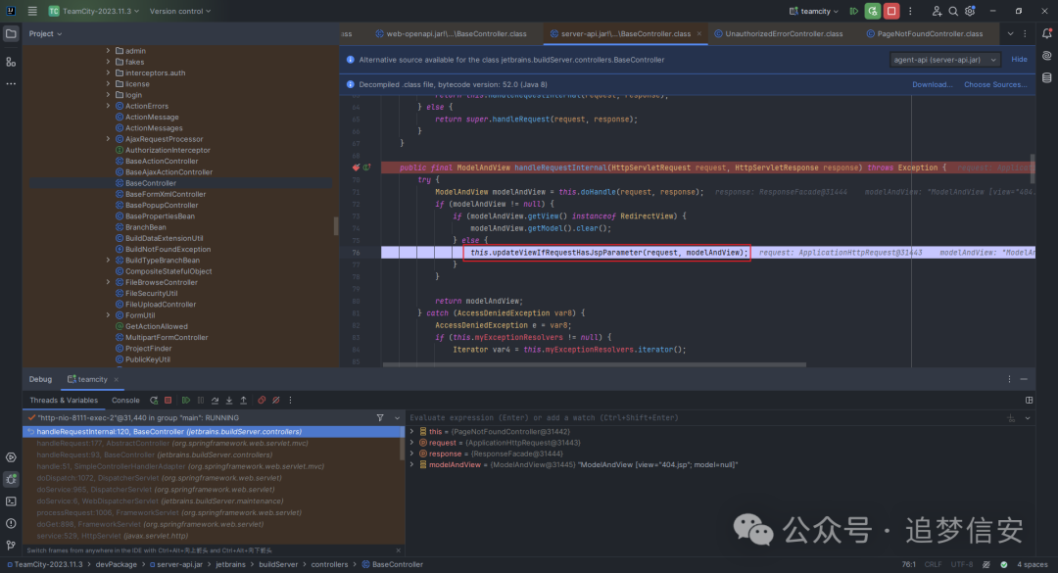1058x573 pixels.
Task: Pause program in debug panel toolbar
Action: (x=201, y=401)
